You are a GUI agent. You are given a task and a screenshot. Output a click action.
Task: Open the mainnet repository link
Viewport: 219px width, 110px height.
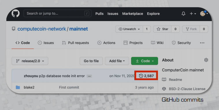click(x=79, y=29)
